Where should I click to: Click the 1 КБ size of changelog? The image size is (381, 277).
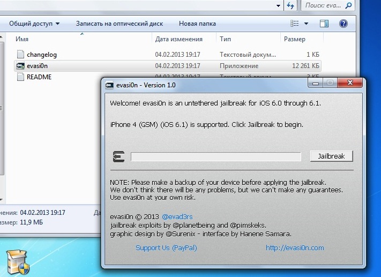pyautogui.click(x=313, y=55)
